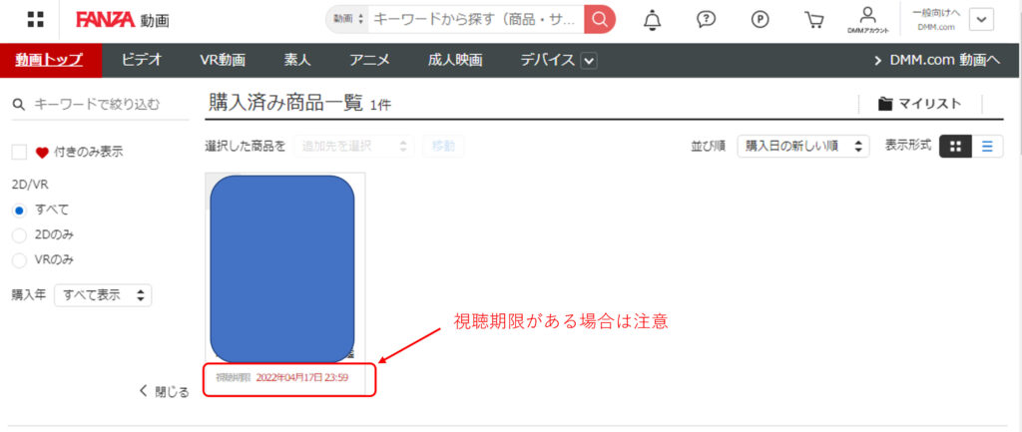Open notifications bell icon
This screenshot has height=432, width=1022.
click(x=653, y=19)
